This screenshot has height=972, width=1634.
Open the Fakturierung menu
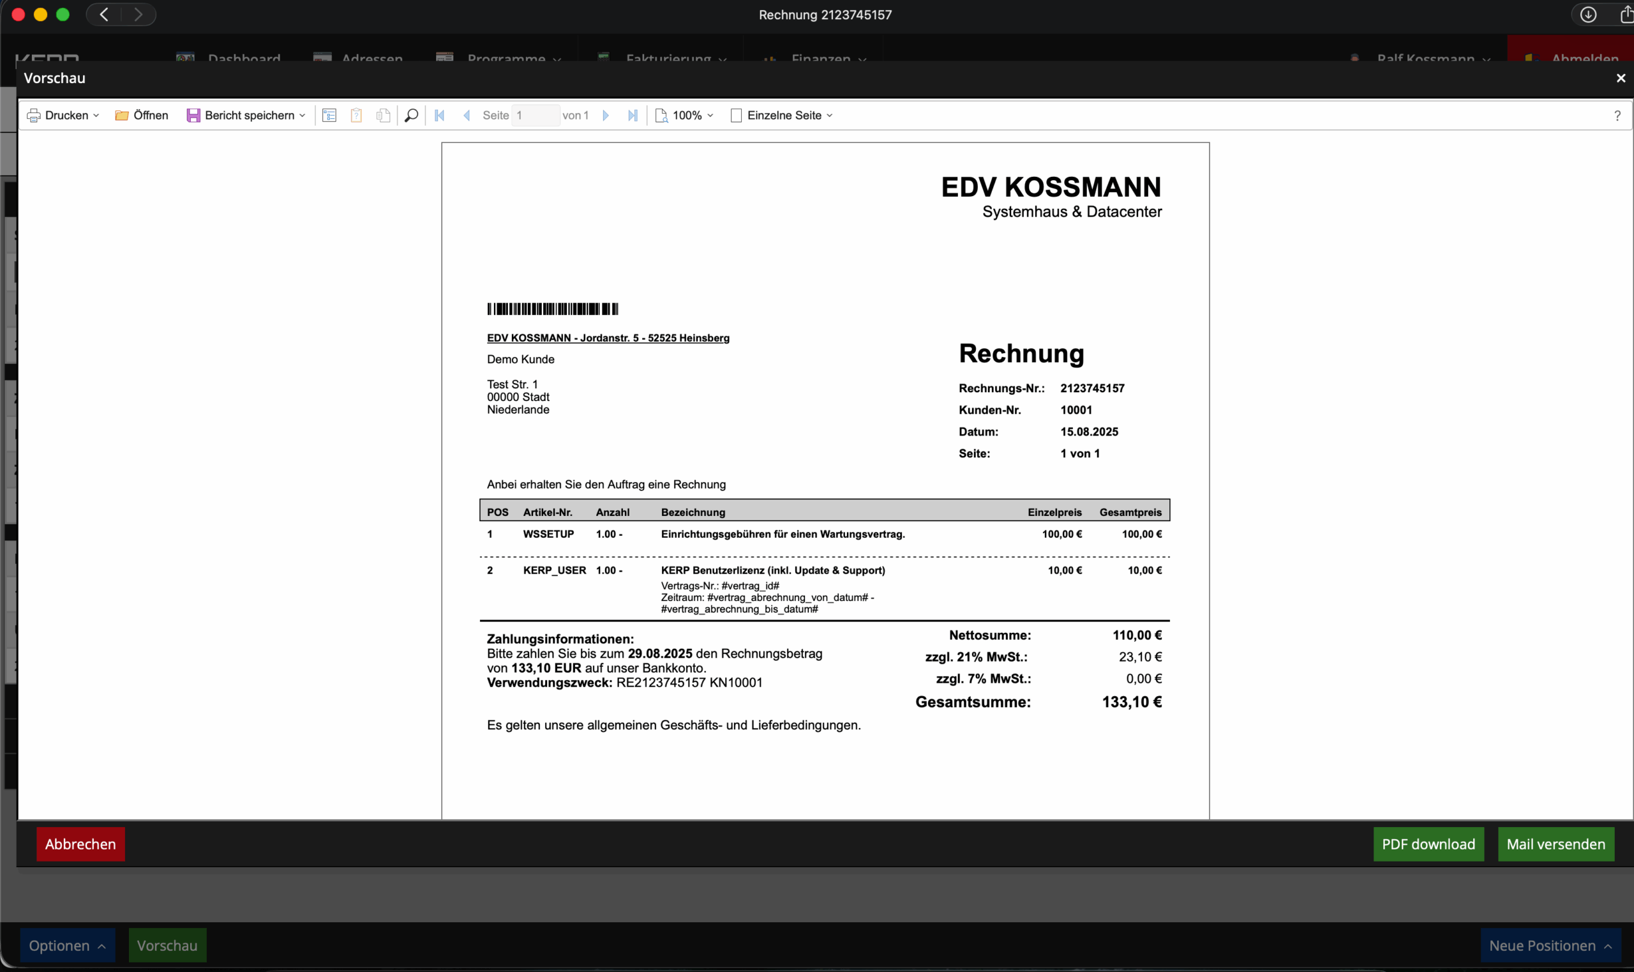point(663,57)
